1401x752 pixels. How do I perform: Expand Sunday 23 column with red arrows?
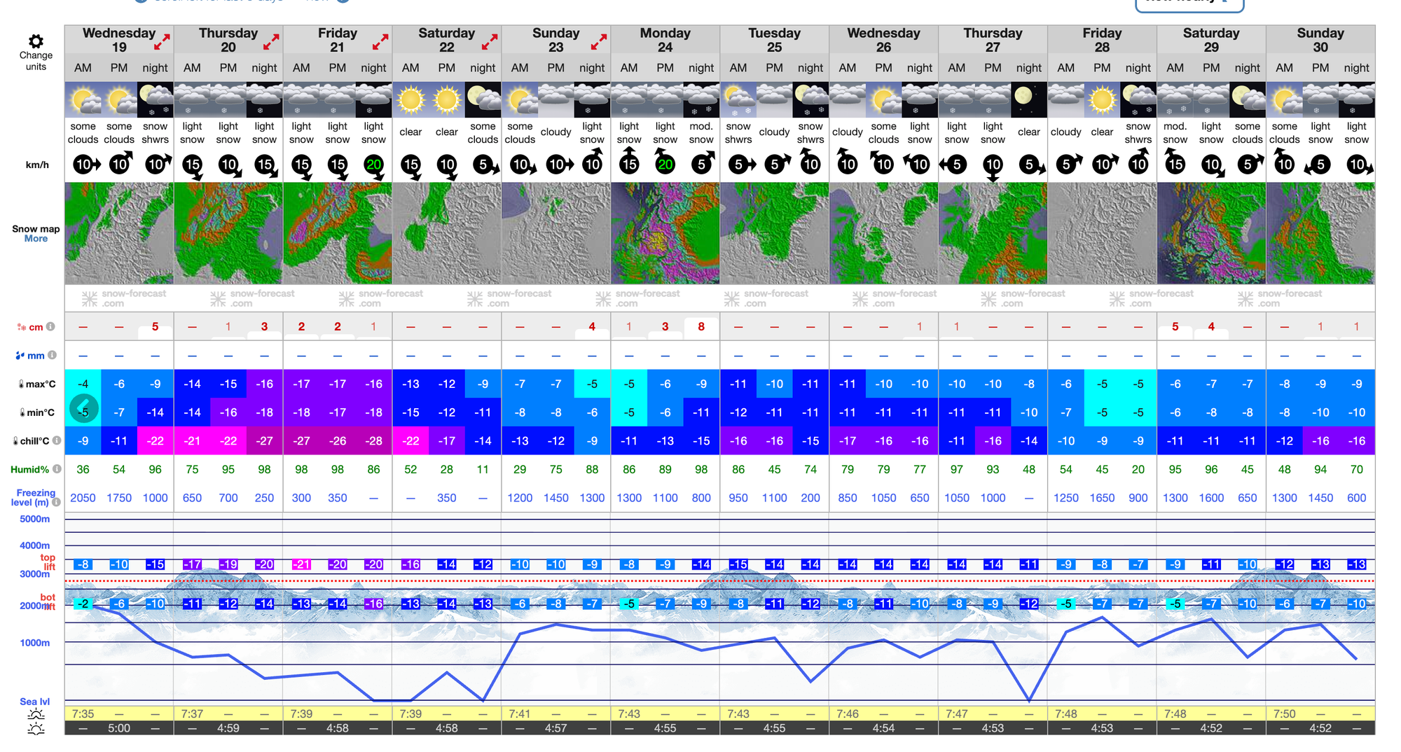(599, 42)
